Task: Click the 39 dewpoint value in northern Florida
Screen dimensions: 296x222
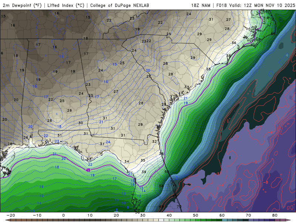Action: click(144, 172)
